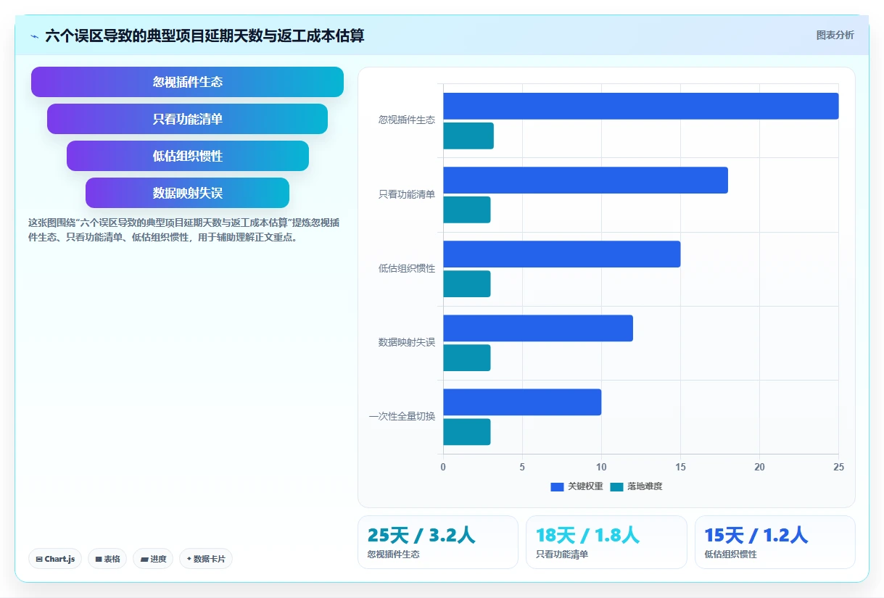Click the x-axis tick label 5
884x598 pixels.
pos(522,467)
